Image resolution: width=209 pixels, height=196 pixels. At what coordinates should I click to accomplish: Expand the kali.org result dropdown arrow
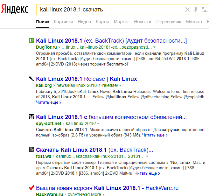tap(120, 86)
